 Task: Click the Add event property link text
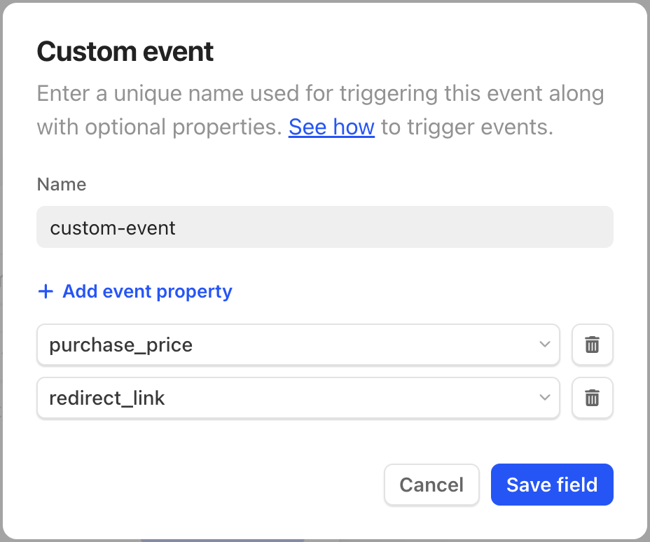click(x=147, y=292)
